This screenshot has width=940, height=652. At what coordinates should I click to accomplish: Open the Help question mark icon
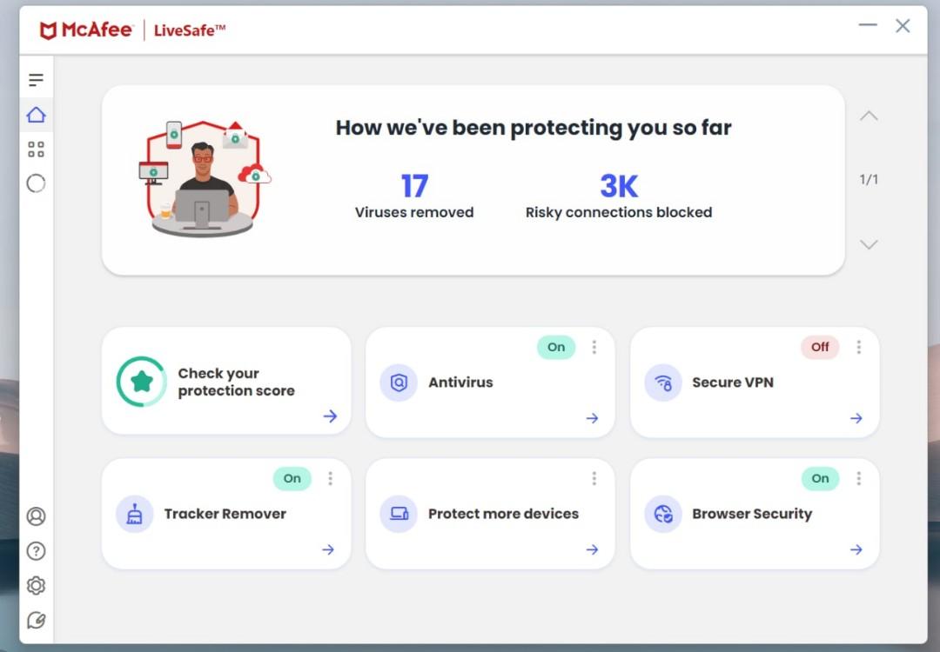[x=36, y=551]
